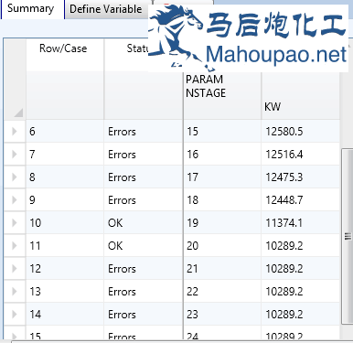Select the OK status cell in row 10

coord(143,223)
